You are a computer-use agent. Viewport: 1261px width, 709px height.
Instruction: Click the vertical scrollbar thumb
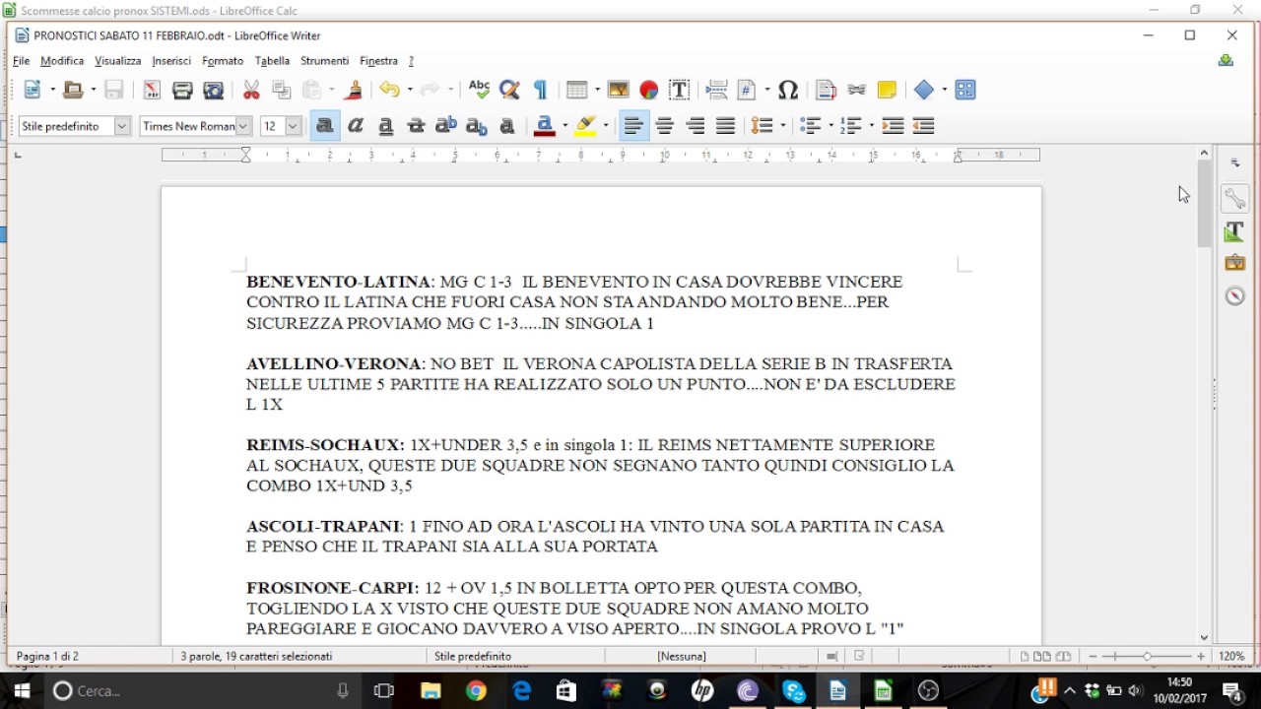point(1204,203)
